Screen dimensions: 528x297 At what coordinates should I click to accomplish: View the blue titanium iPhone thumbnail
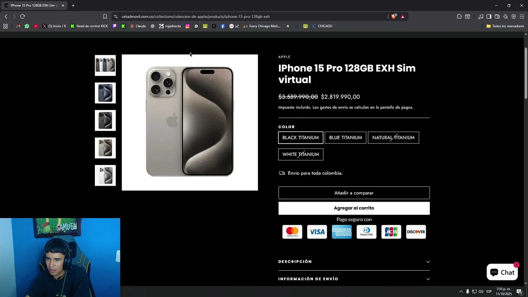[105, 93]
